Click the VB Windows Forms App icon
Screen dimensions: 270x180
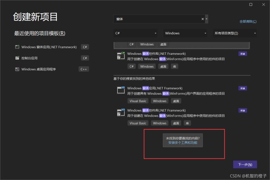[x=121, y=90]
